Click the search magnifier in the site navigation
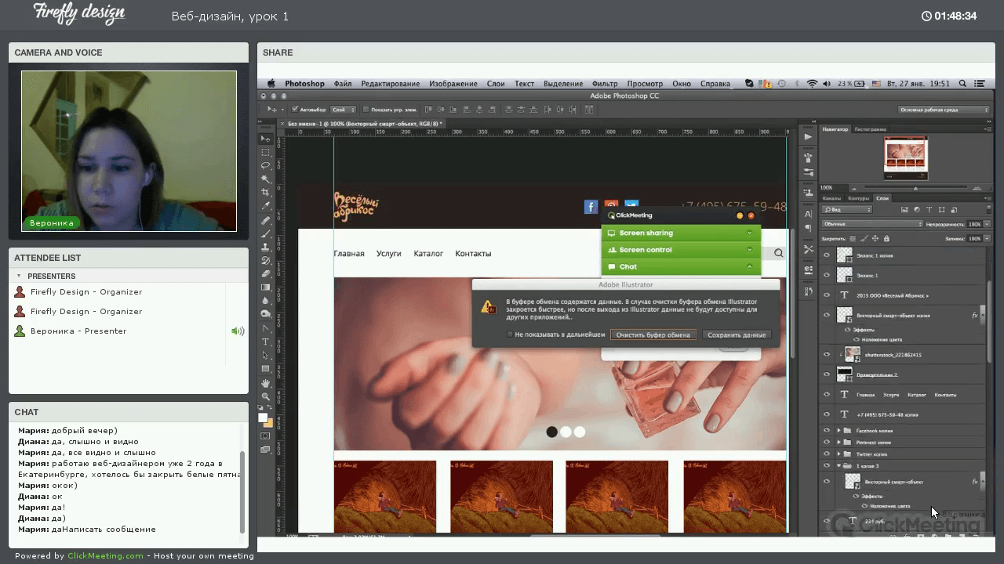This screenshot has height=564, width=1004. pos(778,253)
